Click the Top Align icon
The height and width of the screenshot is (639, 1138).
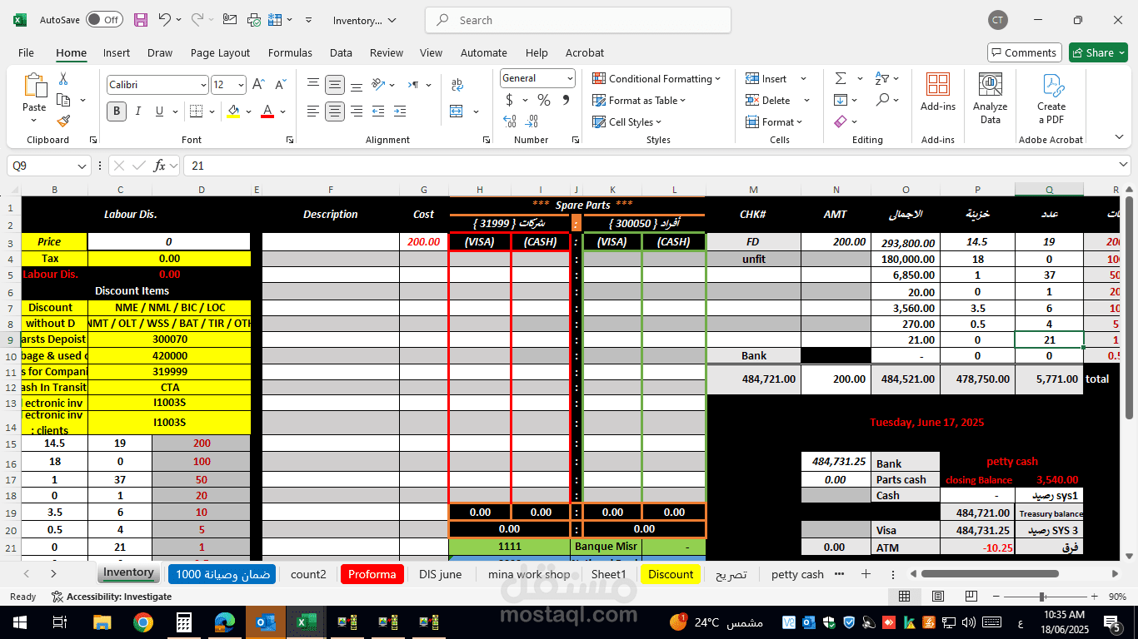click(x=313, y=85)
